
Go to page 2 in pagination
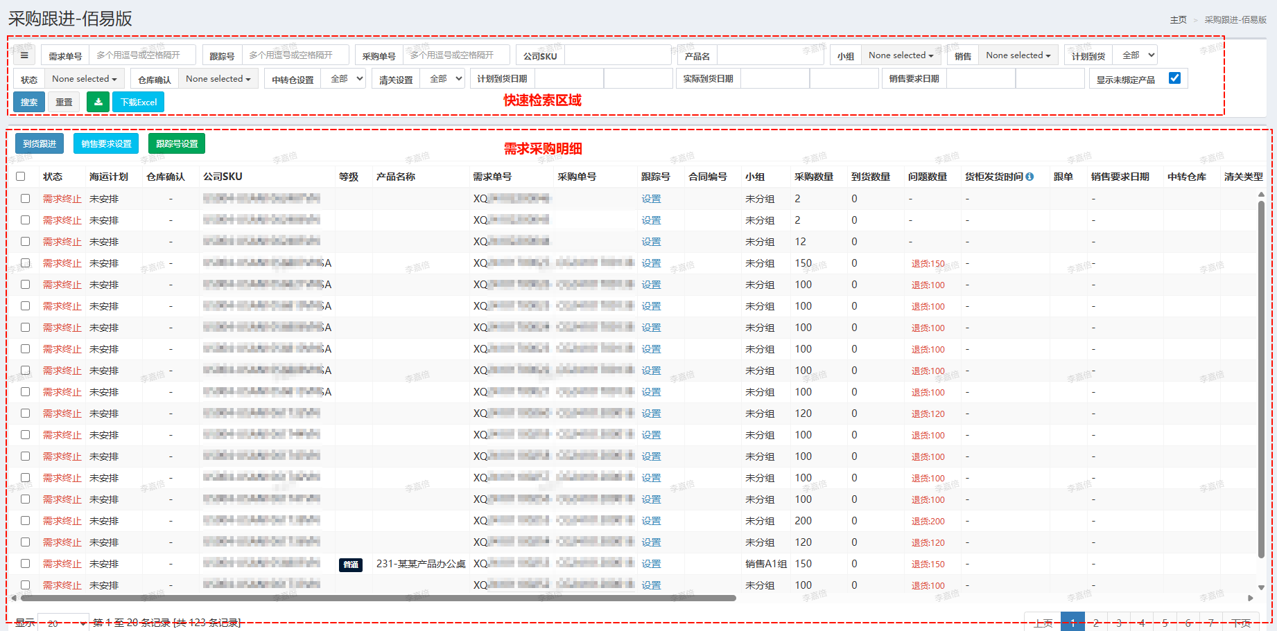tap(1096, 623)
